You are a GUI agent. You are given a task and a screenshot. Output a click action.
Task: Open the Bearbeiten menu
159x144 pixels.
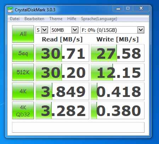click(x=34, y=19)
